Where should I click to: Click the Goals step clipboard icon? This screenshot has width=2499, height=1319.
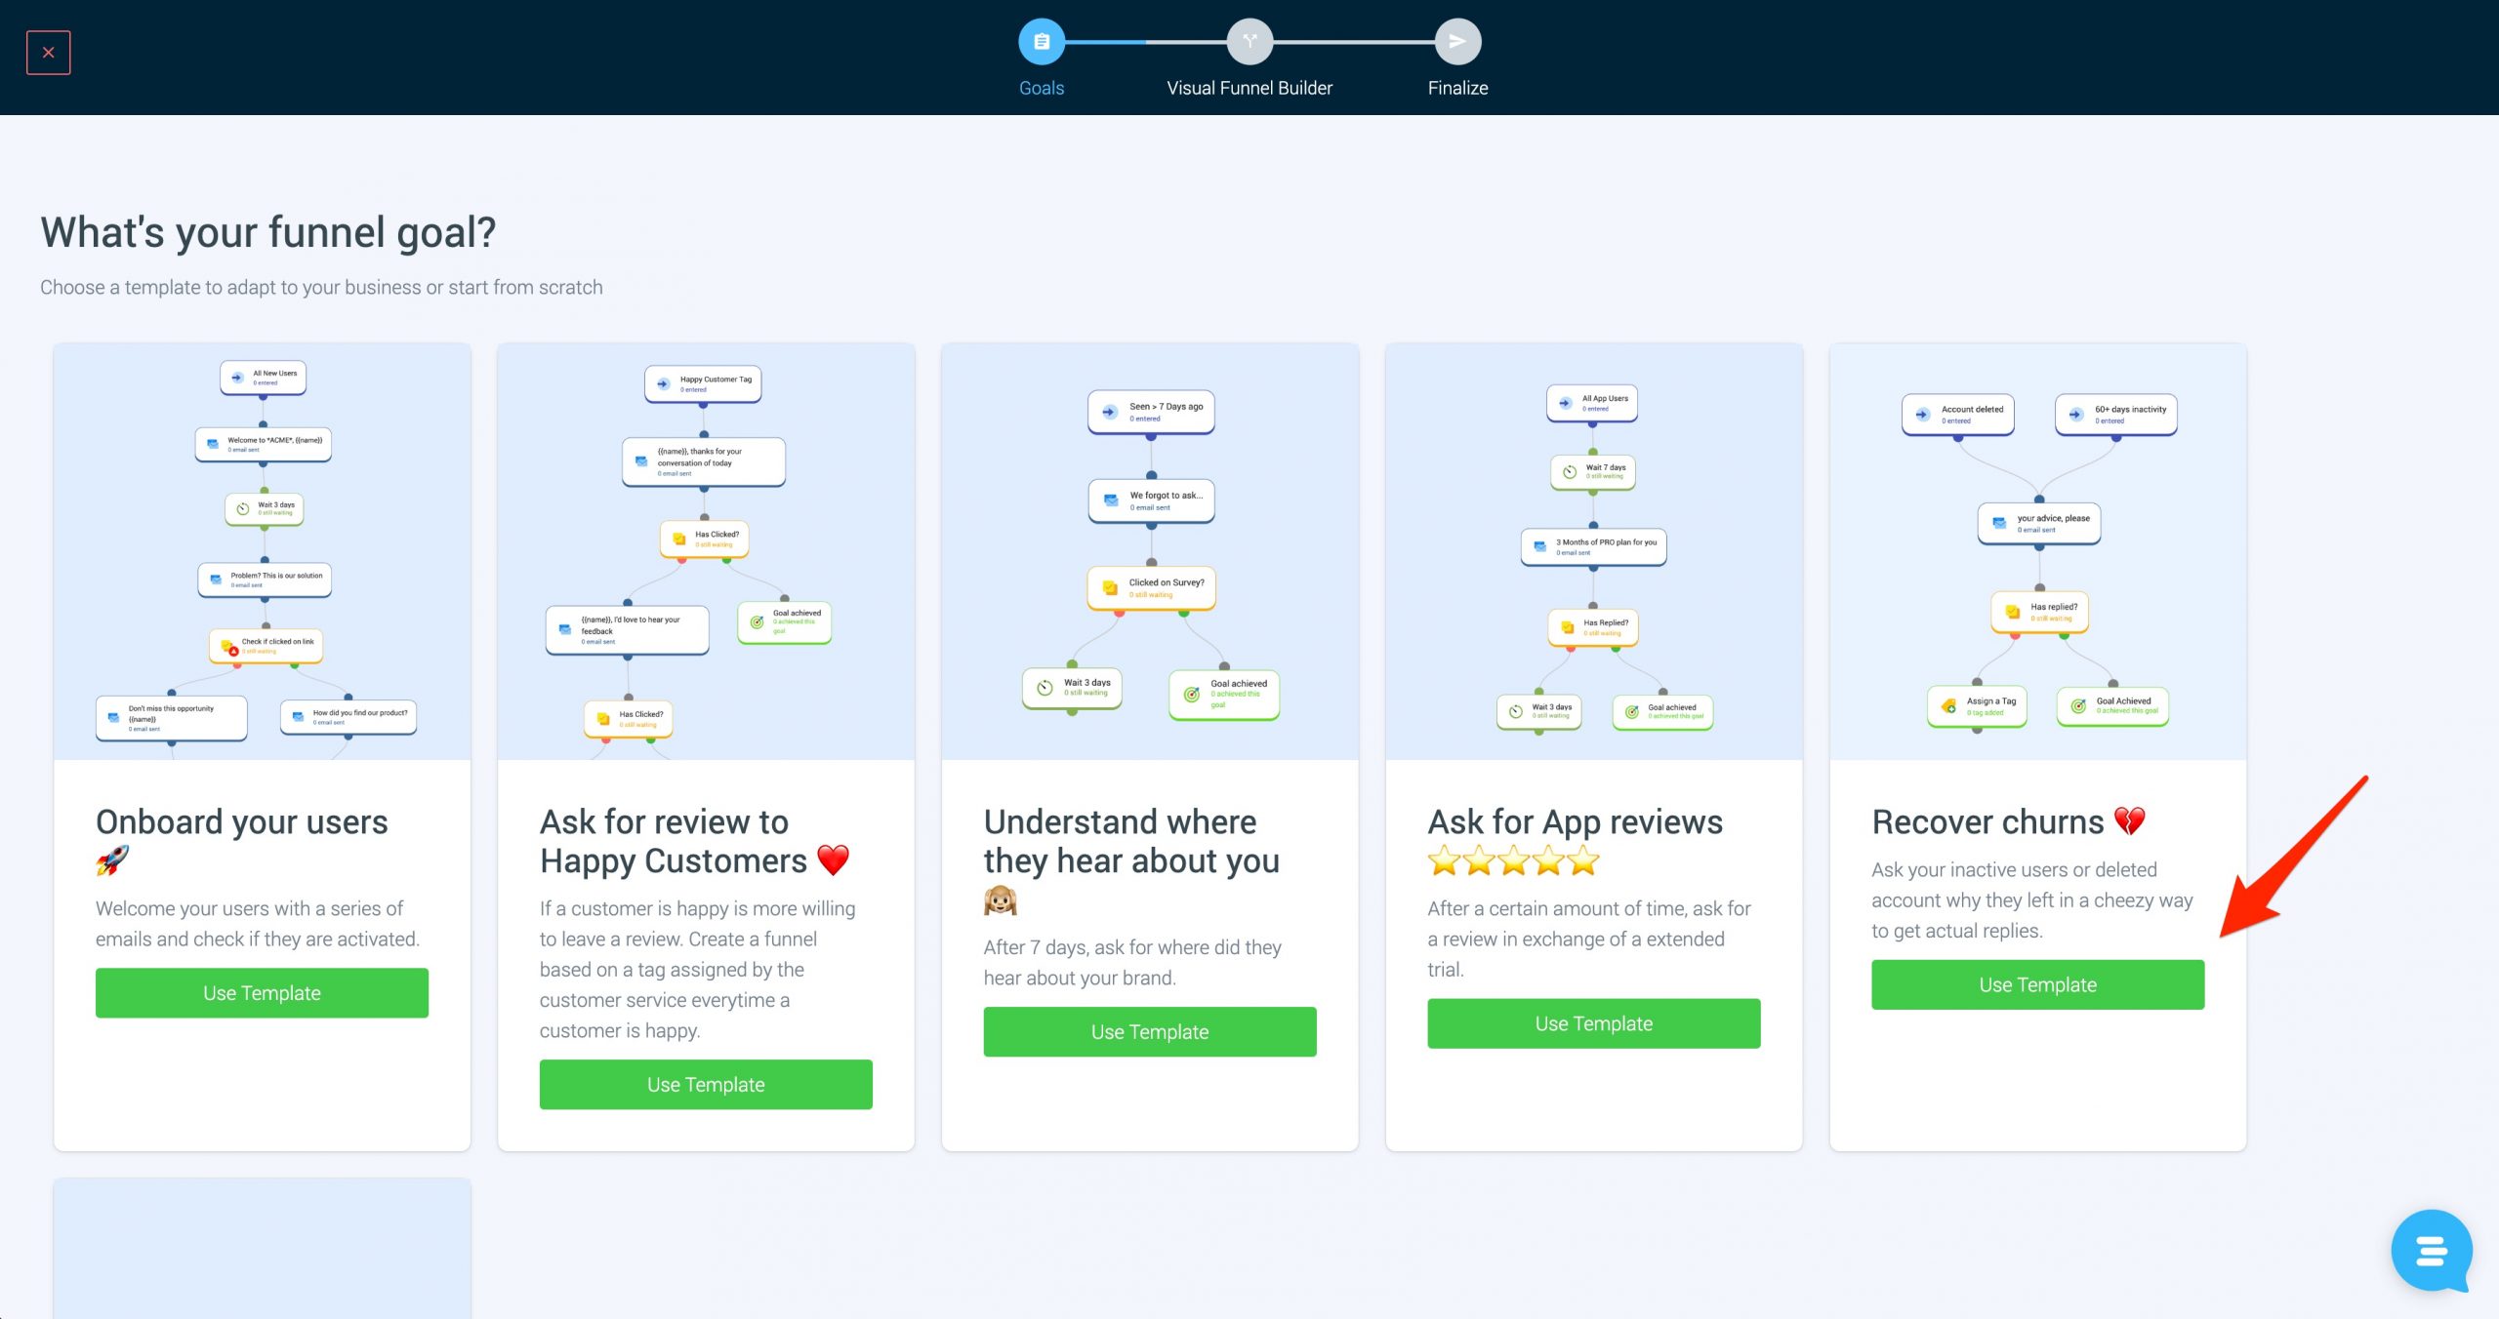coord(1041,42)
